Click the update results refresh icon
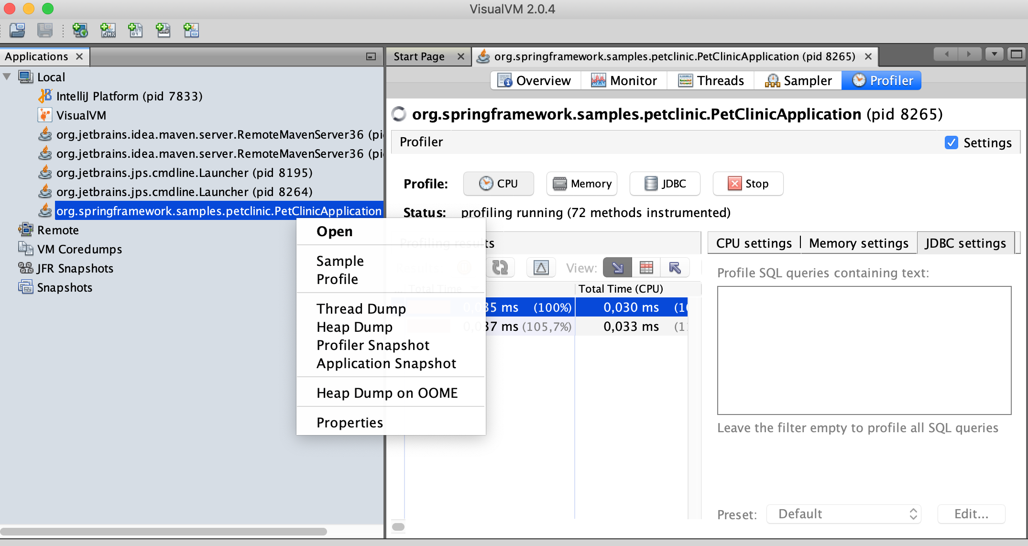Image resolution: width=1028 pixels, height=546 pixels. click(x=500, y=268)
